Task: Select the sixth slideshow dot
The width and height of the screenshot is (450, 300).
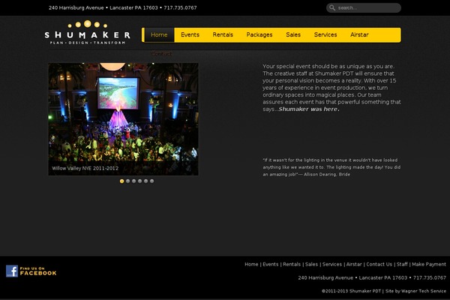Action: (x=151, y=181)
